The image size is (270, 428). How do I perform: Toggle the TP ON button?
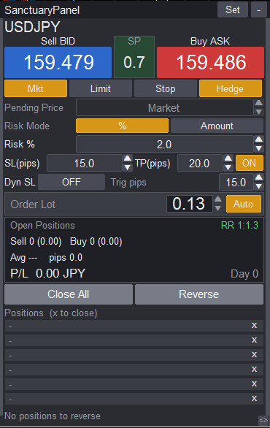coord(250,163)
